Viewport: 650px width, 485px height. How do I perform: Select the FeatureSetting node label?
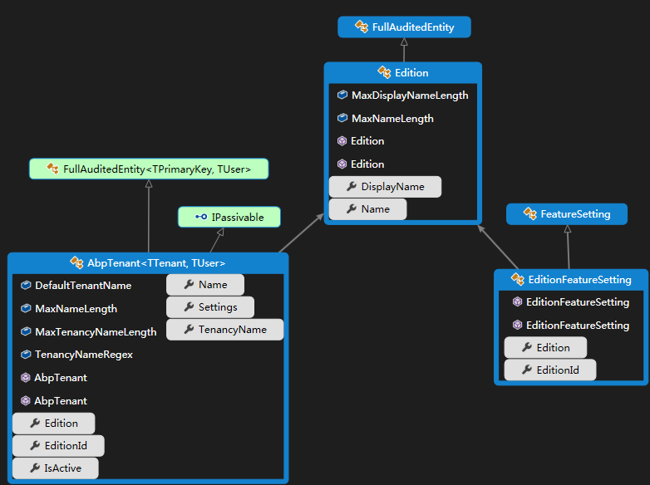pos(575,214)
